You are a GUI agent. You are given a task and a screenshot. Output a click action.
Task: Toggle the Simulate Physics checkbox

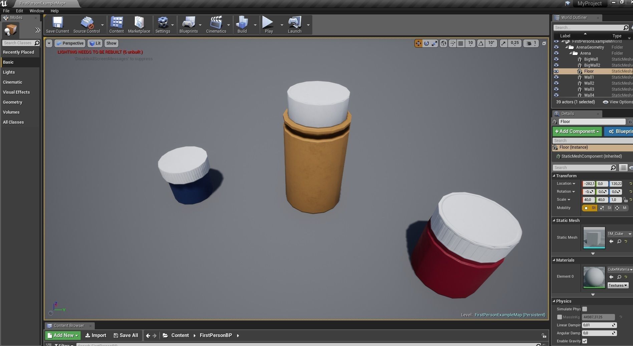click(x=585, y=309)
